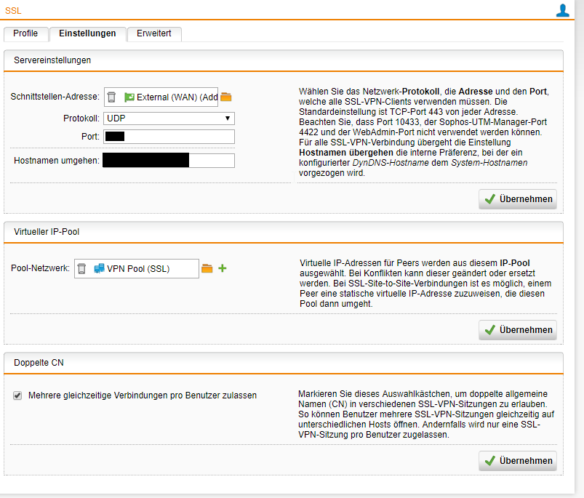
Task: Delete VPN Pool (SSL) using trash icon
Action: (81, 269)
